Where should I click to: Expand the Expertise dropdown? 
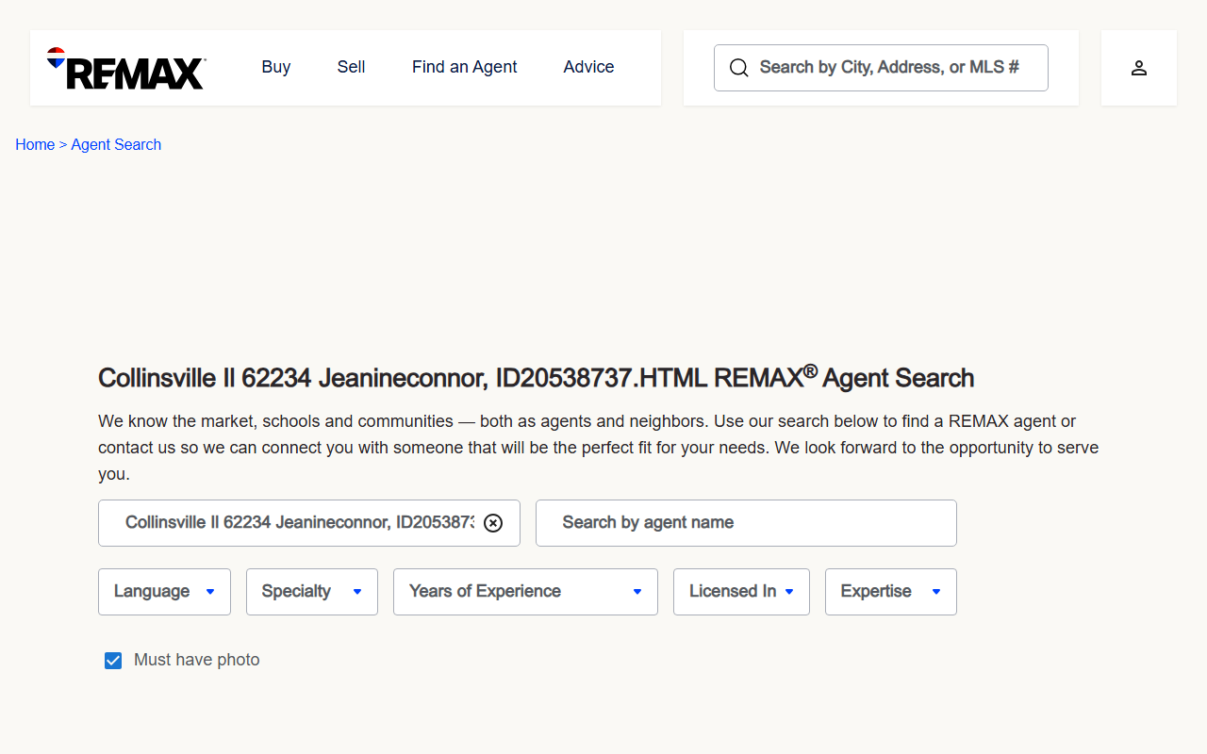[891, 592]
